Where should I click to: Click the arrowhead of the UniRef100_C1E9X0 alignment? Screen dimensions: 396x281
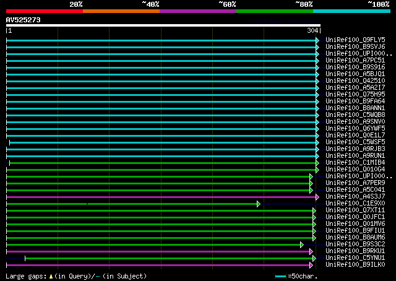click(259, 204)
